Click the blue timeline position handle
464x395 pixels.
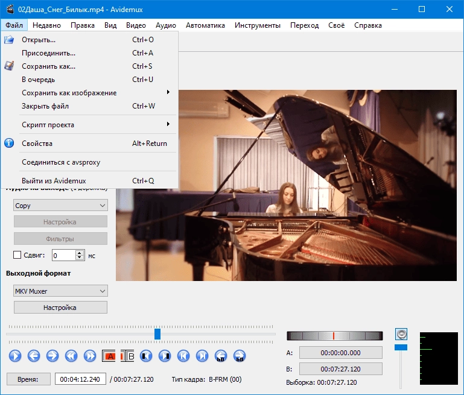click(157, 334)
